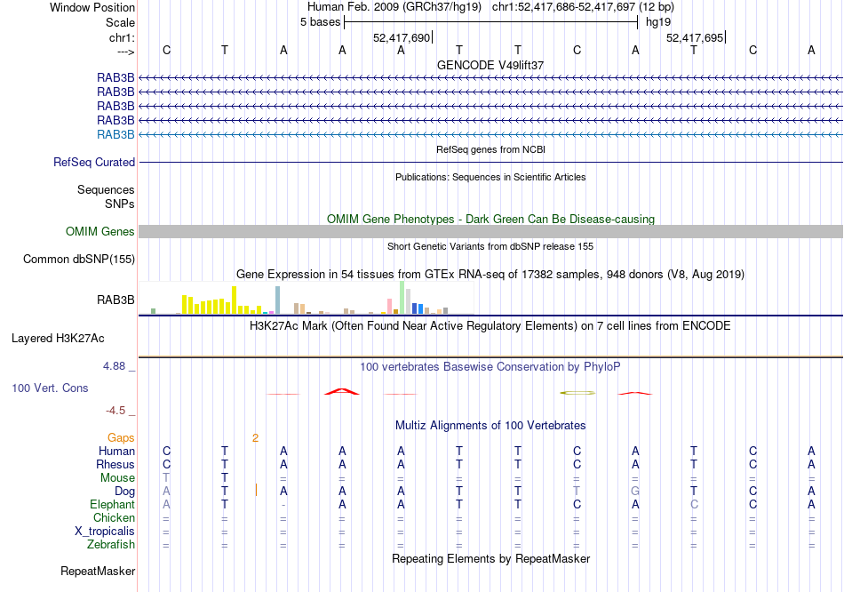
Task: Click the Sequences publications label
Action: coord(106,189)
